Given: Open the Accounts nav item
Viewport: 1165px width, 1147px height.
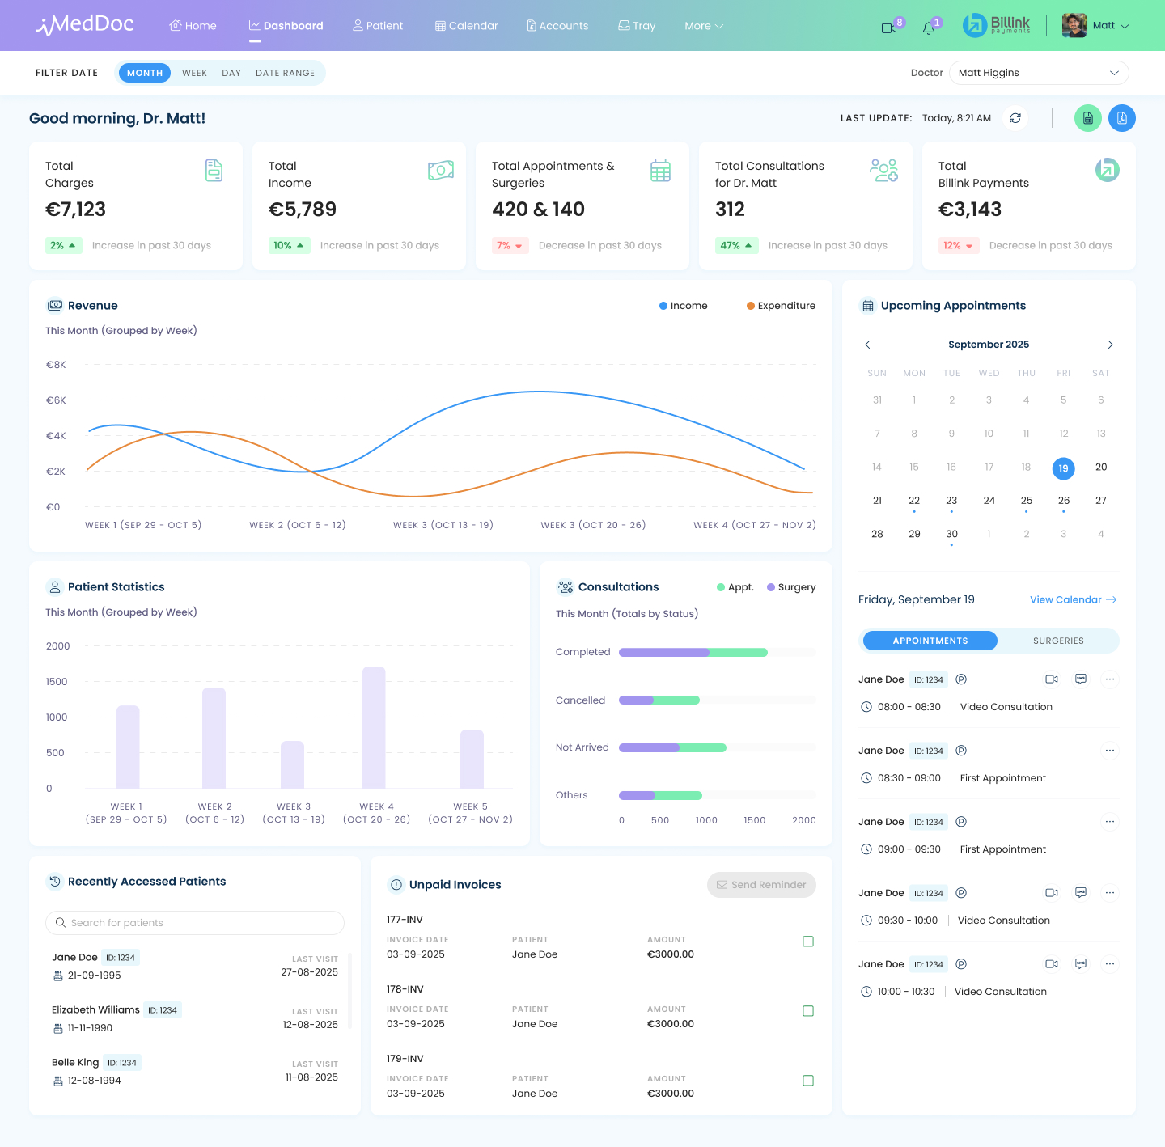Looking at the screenshot, I should (x=557, y=26).
